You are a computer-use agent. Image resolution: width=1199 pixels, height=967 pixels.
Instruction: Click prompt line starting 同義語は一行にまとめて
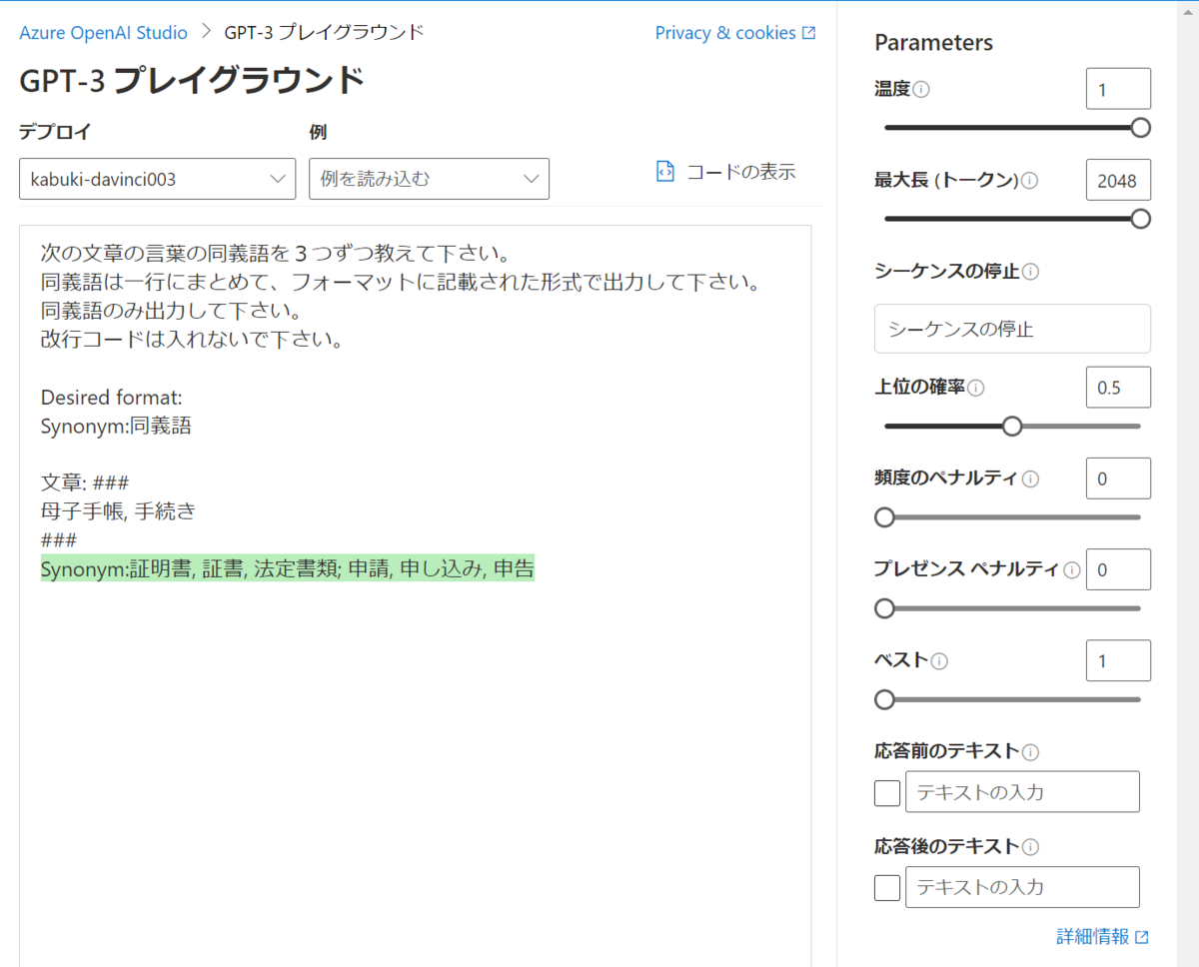(x=403, y=281)
